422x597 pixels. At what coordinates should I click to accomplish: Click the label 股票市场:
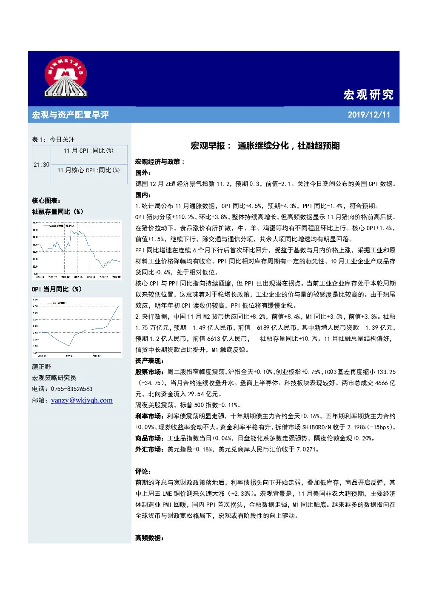click(149, 372)
